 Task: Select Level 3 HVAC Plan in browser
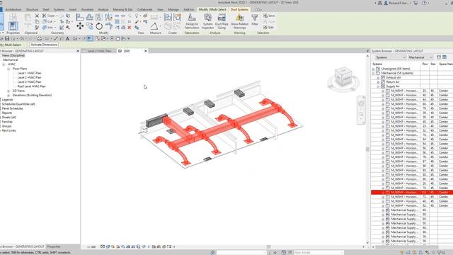tap(29, 82)
